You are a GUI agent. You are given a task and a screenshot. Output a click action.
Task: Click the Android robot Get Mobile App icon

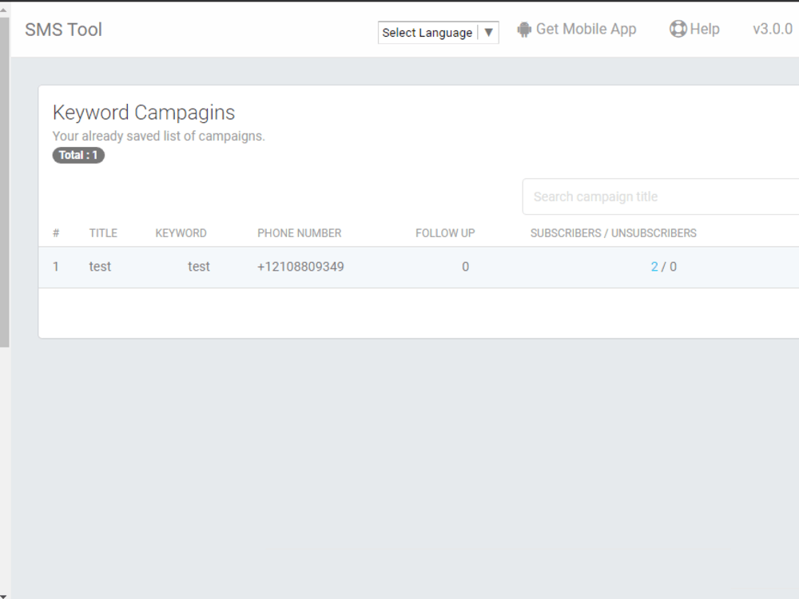[x=524, y=29]
